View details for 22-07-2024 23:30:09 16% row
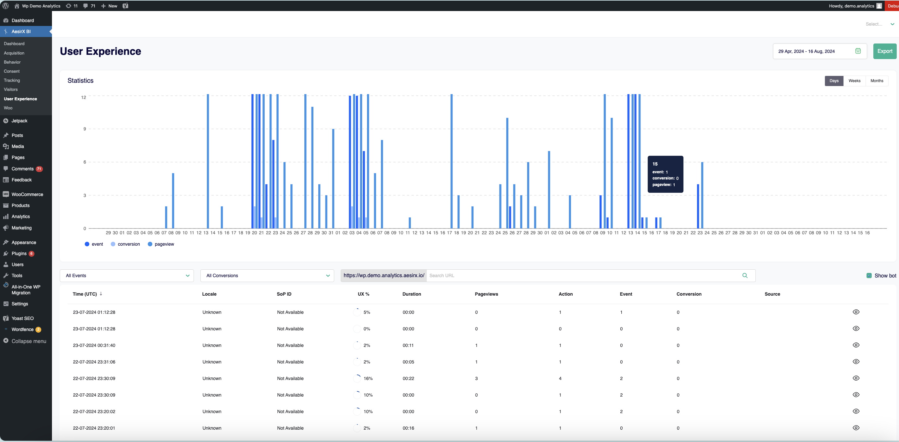The image size is (899, 442). tap(856, 378)
